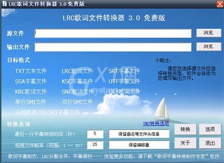Screen dimensions: 224x163
Task: Toggle 保留曲名等文件头信息 option
Action: 139,134
